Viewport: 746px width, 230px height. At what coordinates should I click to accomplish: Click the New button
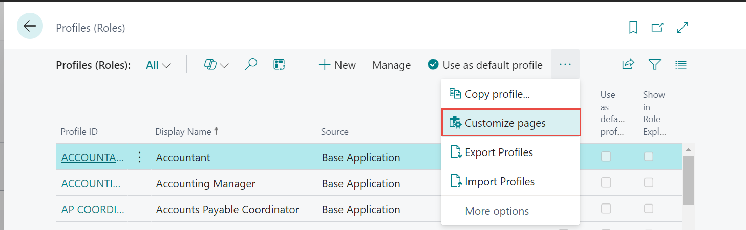(337, 65)
